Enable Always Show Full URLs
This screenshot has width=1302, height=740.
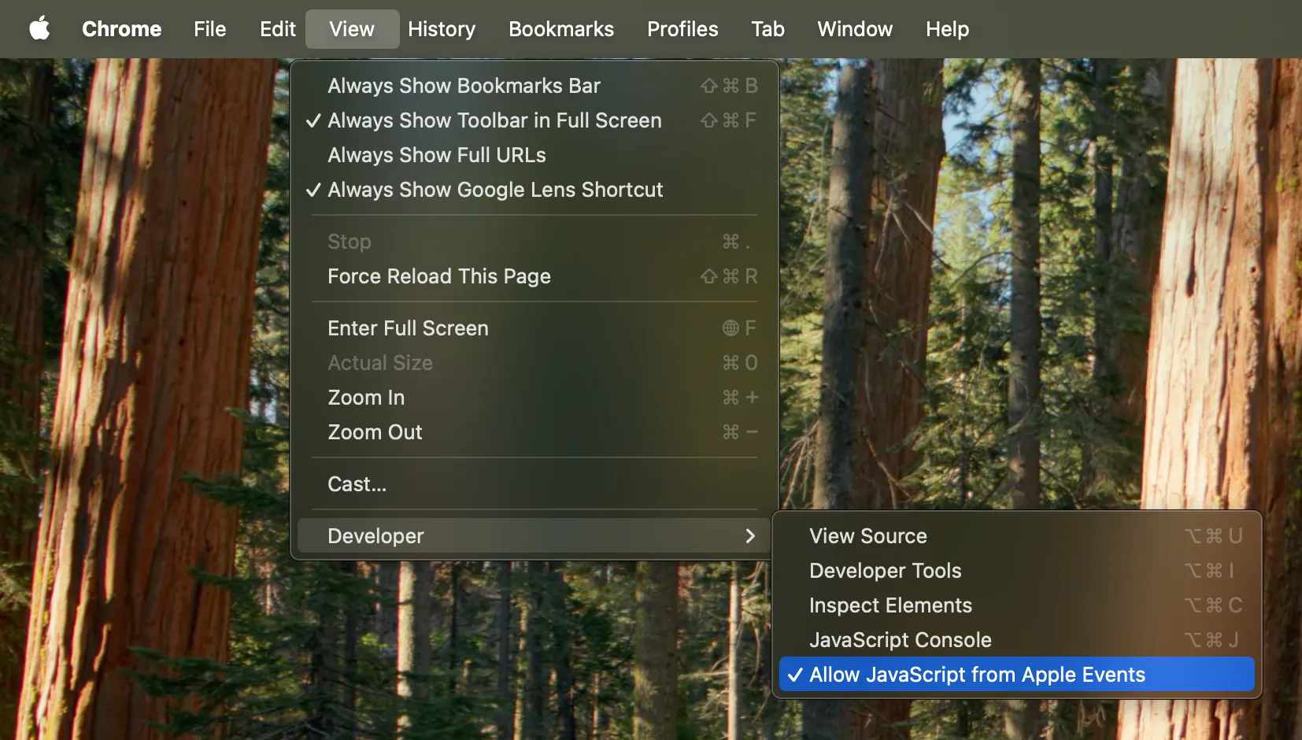pos(436,155)
